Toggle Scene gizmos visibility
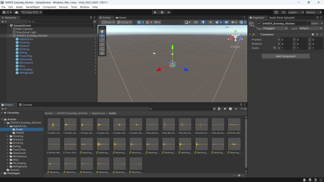The image size is (324, 182). (x=241, y=22)
